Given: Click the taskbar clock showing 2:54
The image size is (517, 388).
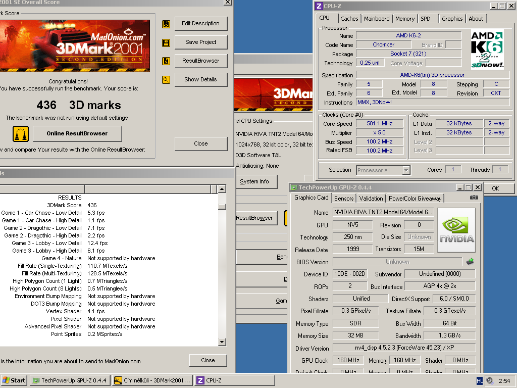Looking at the screenshot, I should click(x=504, y=381).
